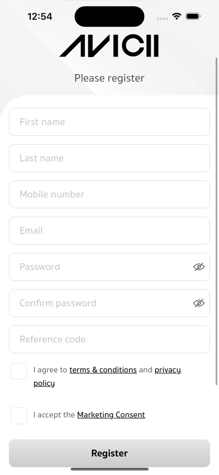Tap the cellular signal dots indicator
The image size is (219, 475).
pyautogui.click(x=162, y=19)
